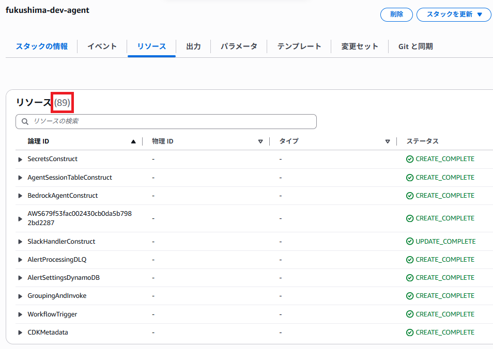Click the 削除 (delete) button
This screenshot has width=493, height=349.
396,14
